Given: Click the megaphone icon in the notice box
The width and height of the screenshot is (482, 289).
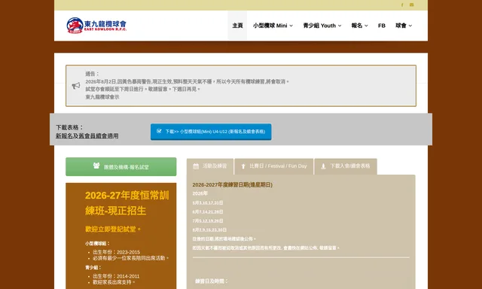Looking at the screenshot, I should [x=76, y=86].
